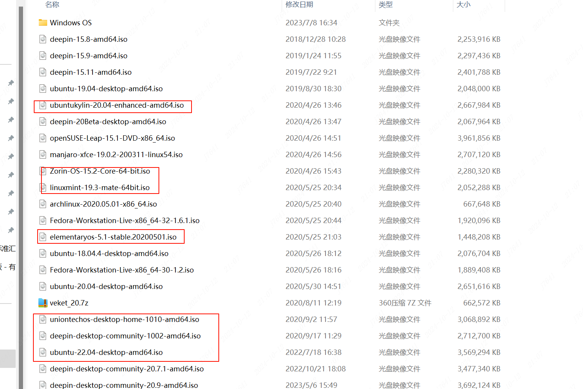Click the type cell 360压缩 7Z 文件
Viewport: 583px width, 389px height.
pyautogui.click(x=405, y=303)
